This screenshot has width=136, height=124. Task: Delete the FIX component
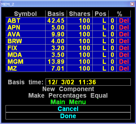point(124,48)
